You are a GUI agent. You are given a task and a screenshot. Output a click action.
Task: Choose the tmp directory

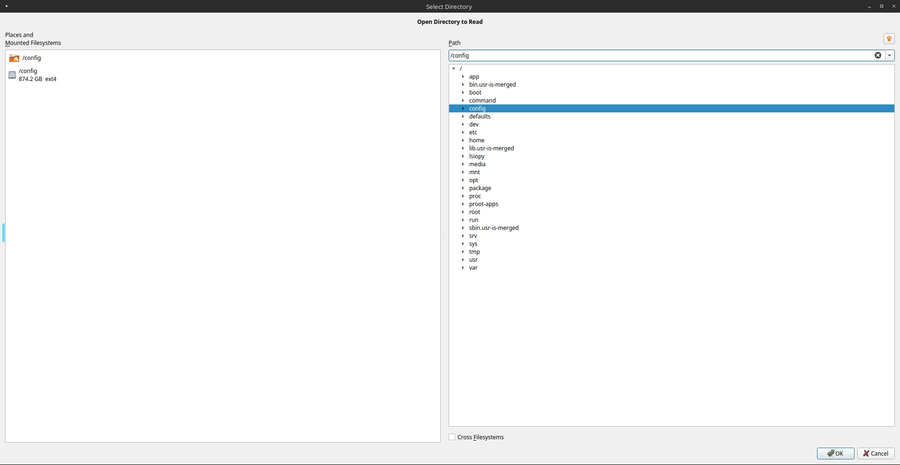click(474, 252)
